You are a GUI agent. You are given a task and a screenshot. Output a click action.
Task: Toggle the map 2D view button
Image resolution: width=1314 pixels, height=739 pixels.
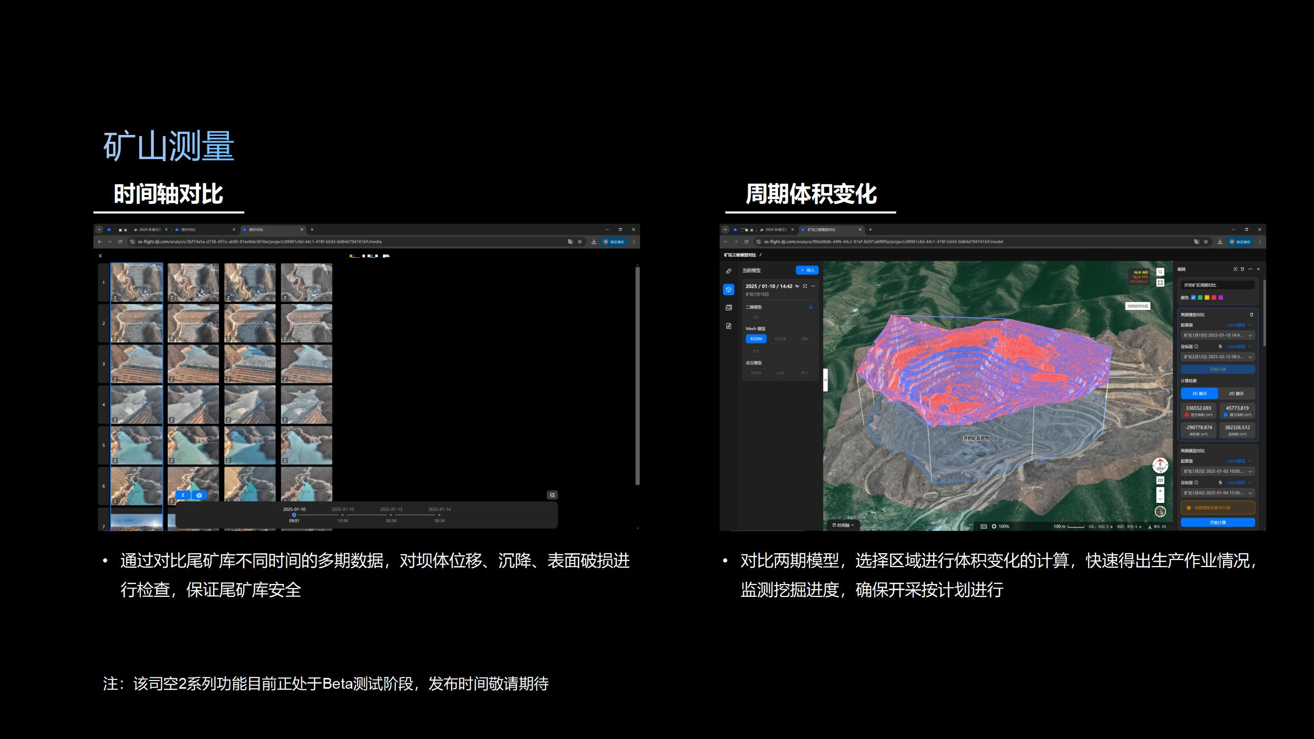pos(1160,480)
